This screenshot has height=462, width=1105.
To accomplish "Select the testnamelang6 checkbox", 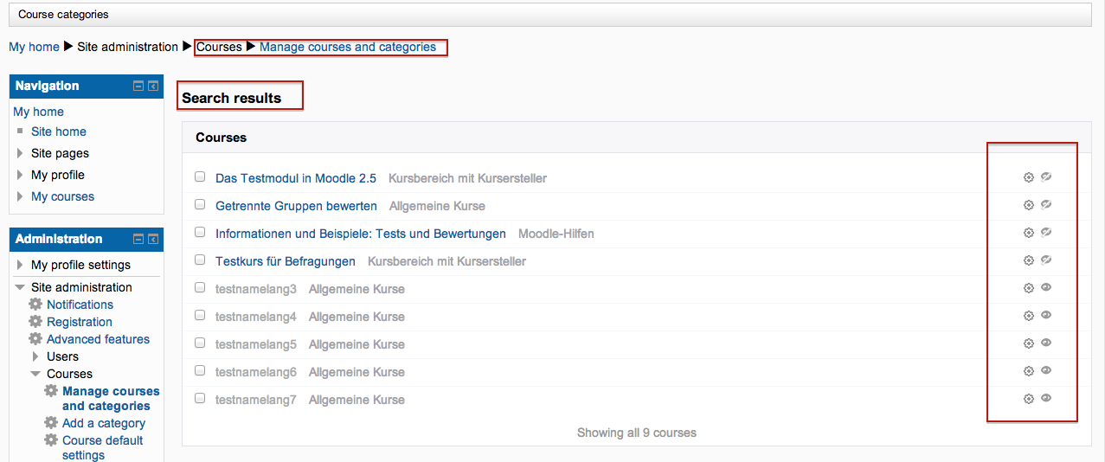I will click(200, 370).
